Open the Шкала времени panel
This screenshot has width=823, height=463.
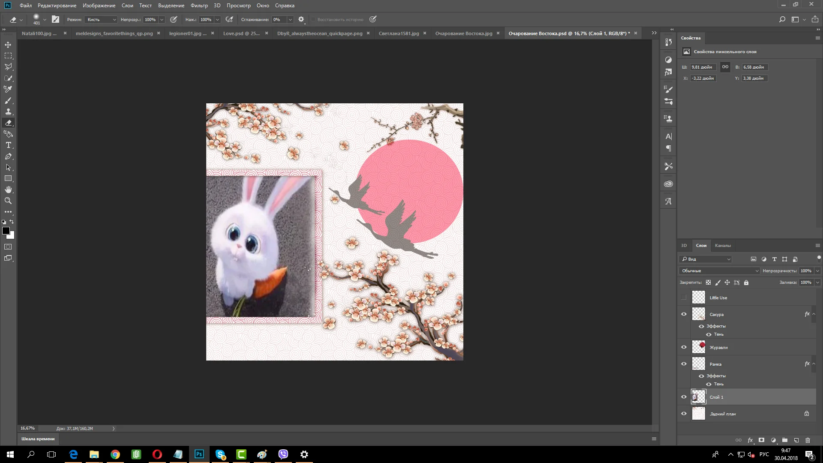pos(38,439)
